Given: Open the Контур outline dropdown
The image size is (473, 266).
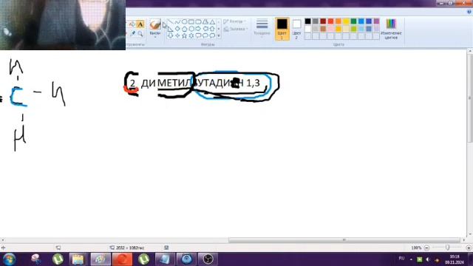Looking at the screenshot, I should [x=235, y=21].
